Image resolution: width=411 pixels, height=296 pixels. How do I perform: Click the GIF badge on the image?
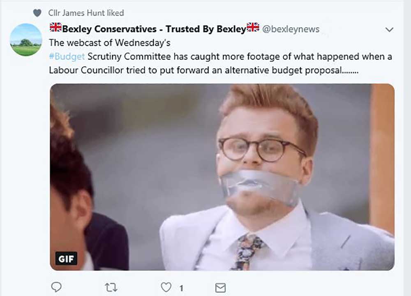pyautogui.click(x=66, y=258)
